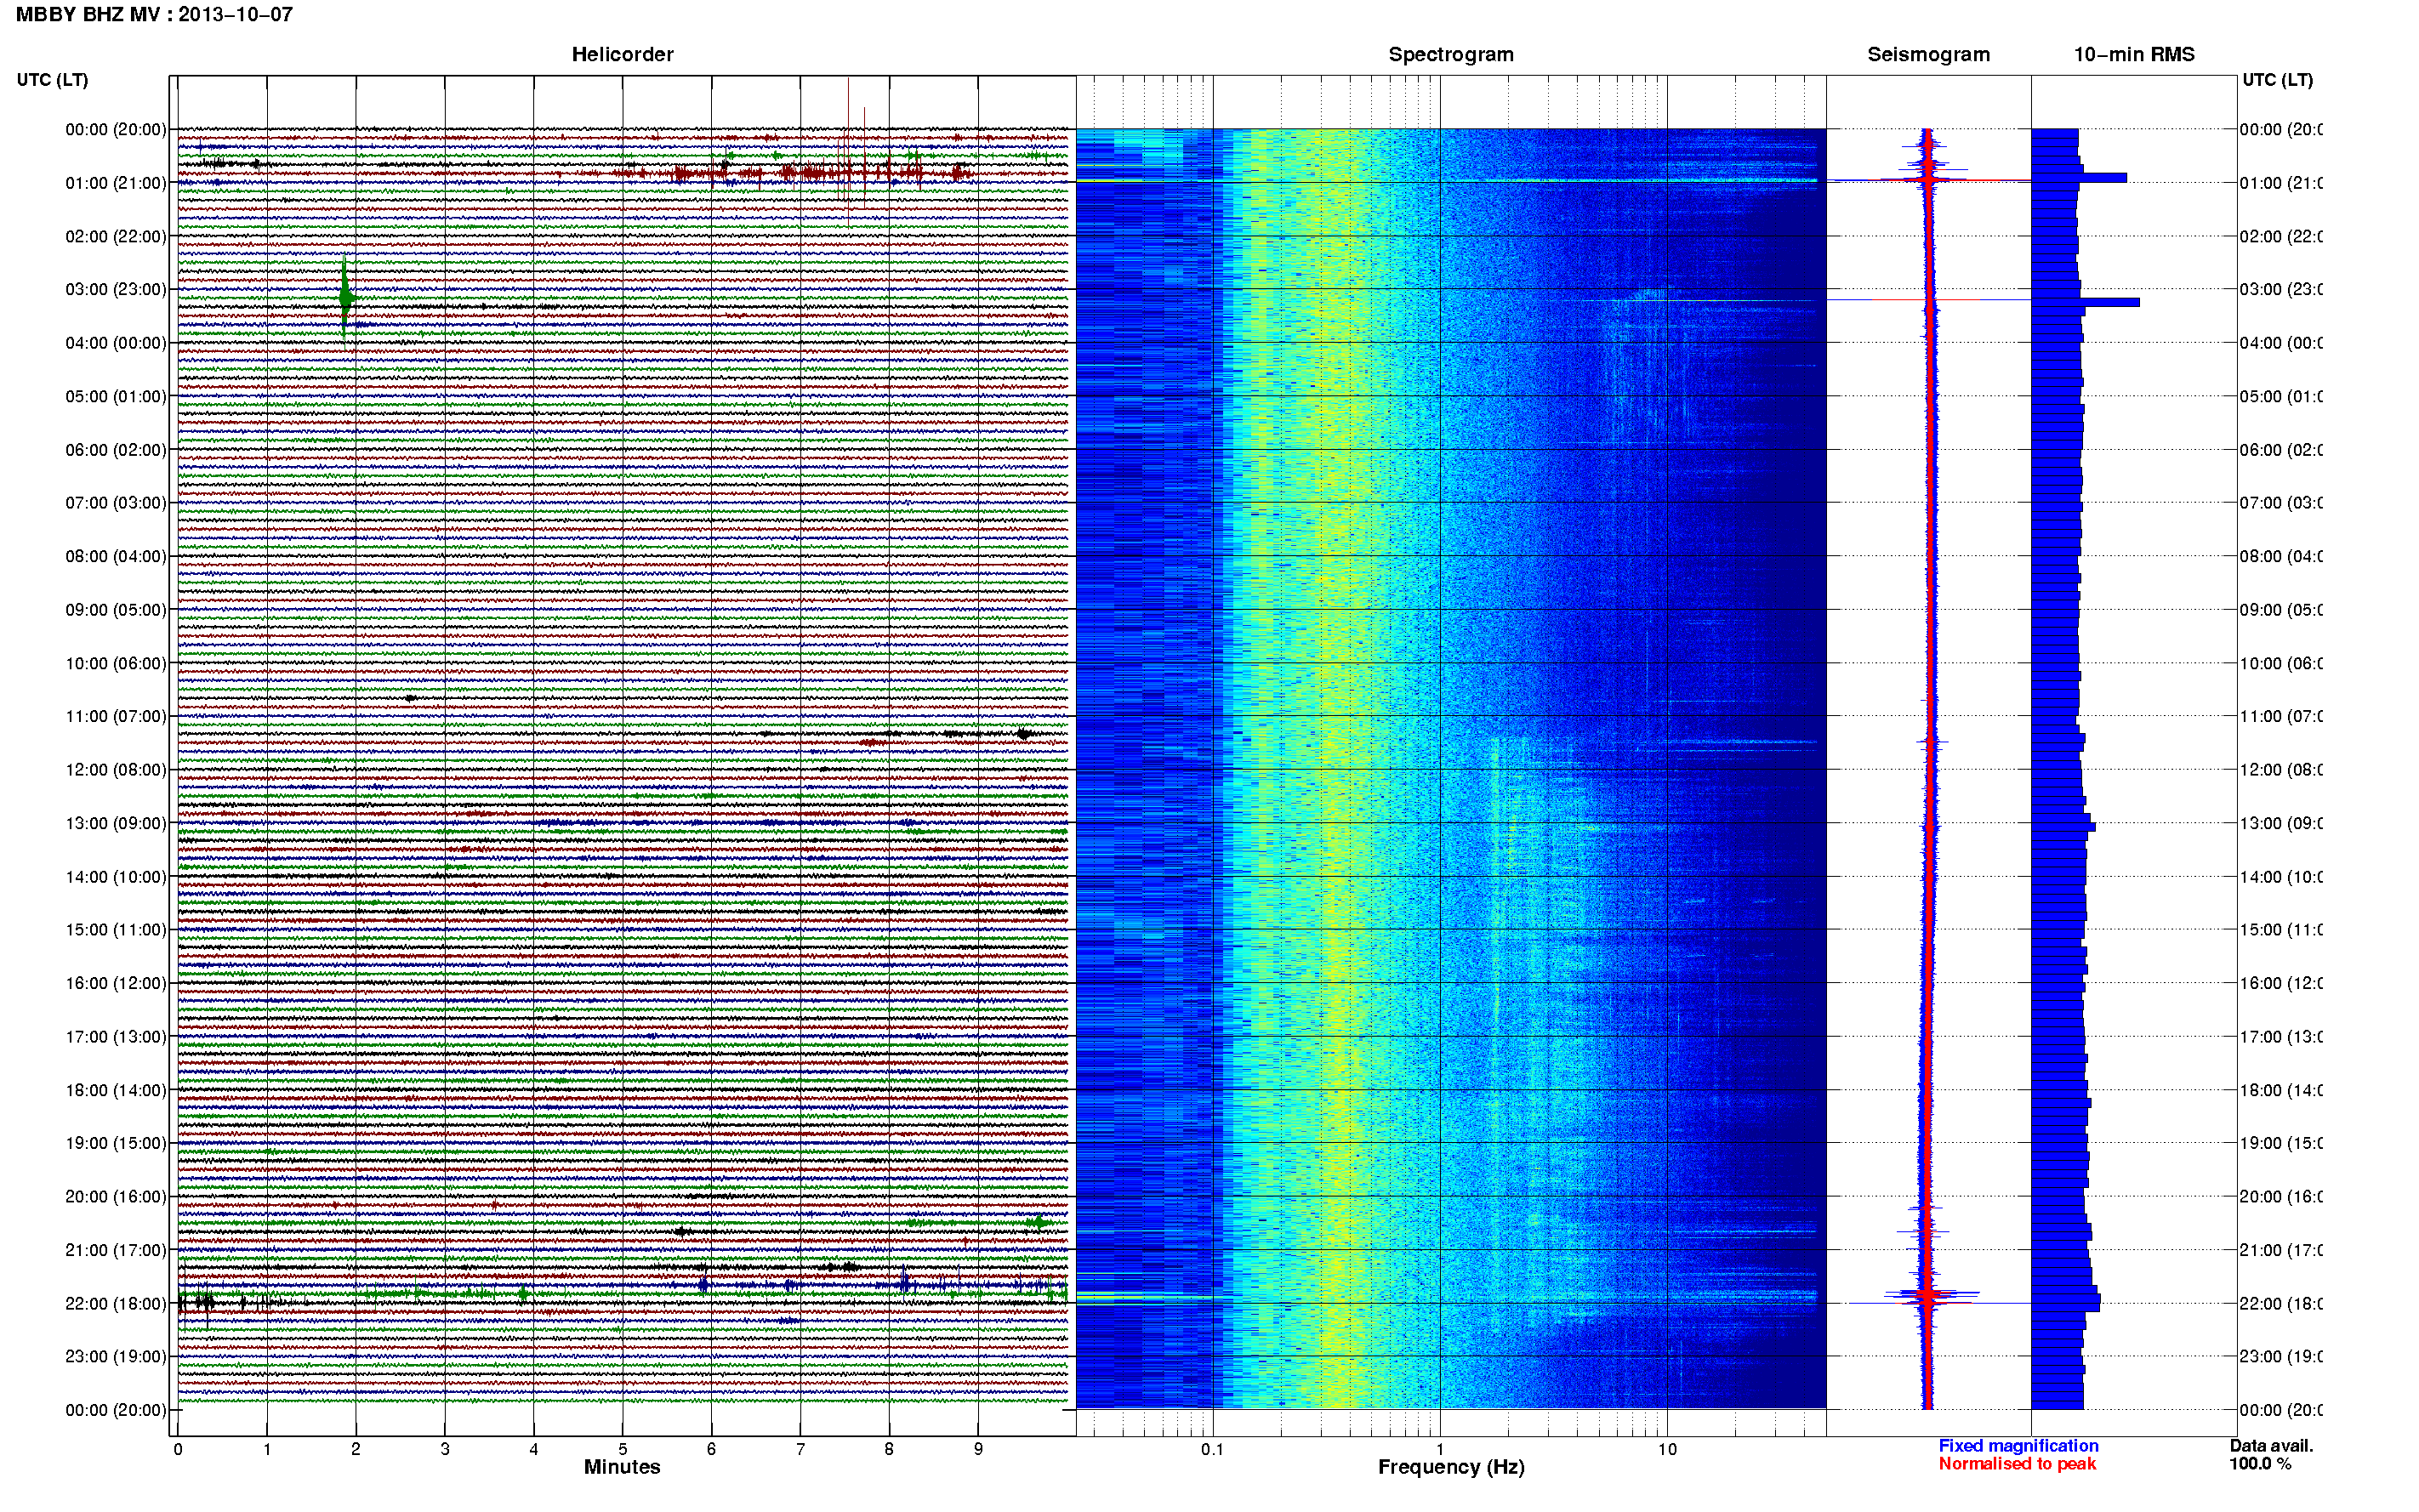Click the left '16:00 (12:00)' time label
This screenshot has height=1512, width=2419.
[116, 983]
